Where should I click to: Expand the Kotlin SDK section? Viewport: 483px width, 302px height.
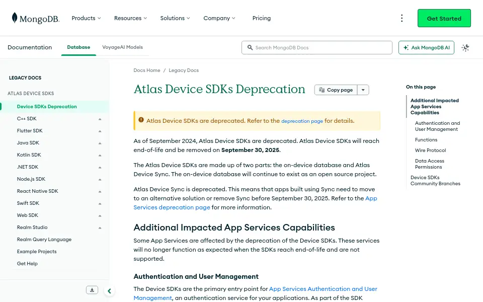coord(100,155)
